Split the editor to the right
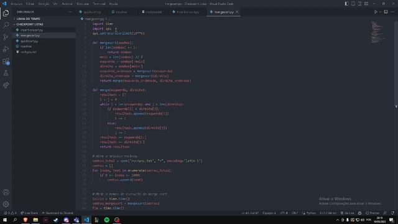The height and width of the screenshot is (224, 398). pos(386,12)
